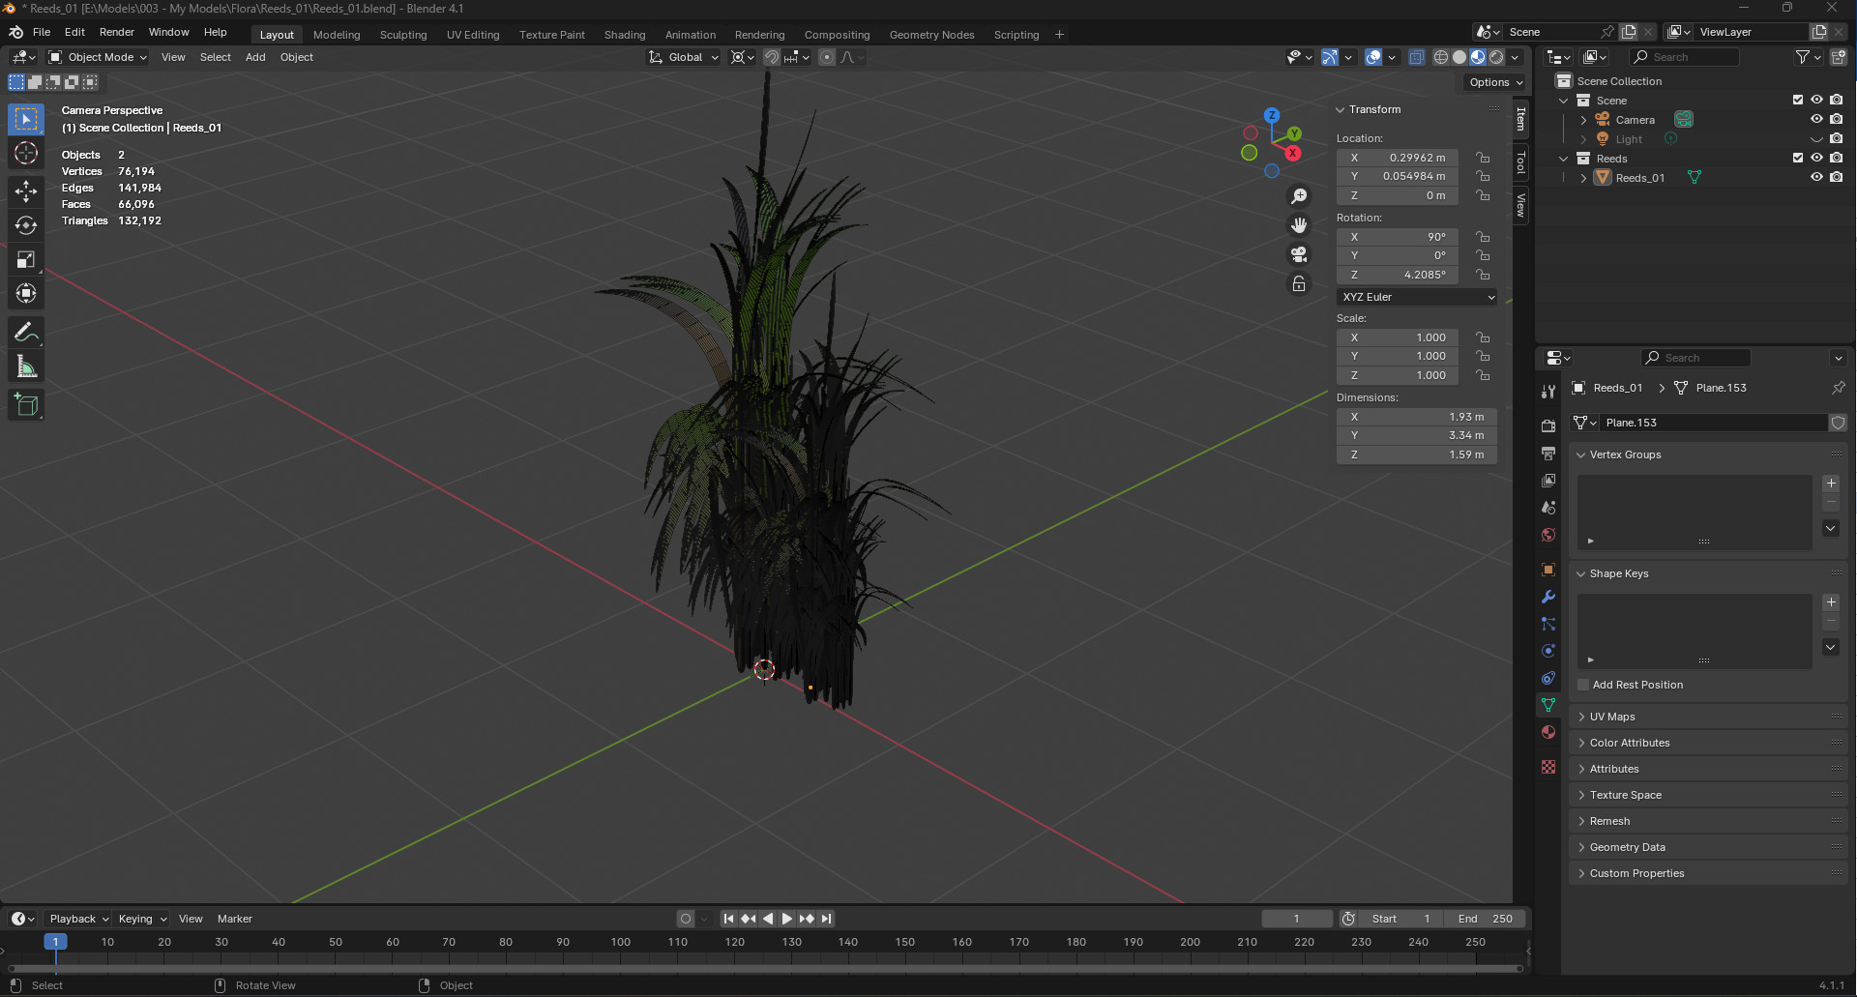Open the Material properties tab
Viewport: 1857px width, 997px height.
[1548, 732]
